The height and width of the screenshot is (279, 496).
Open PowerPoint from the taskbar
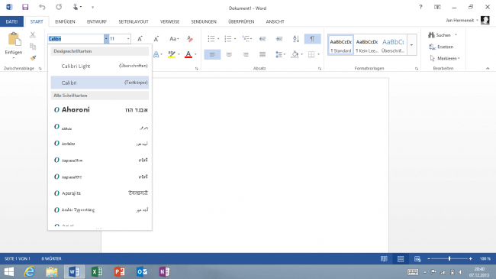point(120,271)
